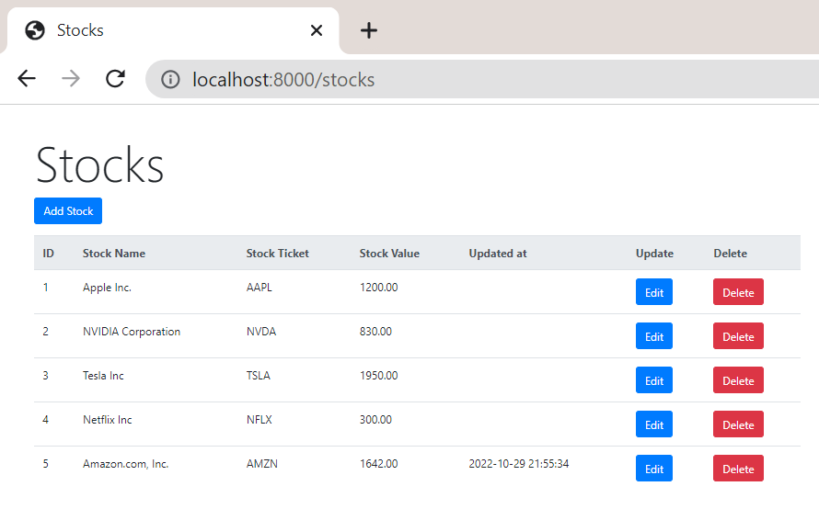Image resolution: width=819 pixels, height=509 pixels.
Task: Delete the Netflix Inc stock
Action: pos(738,424)
